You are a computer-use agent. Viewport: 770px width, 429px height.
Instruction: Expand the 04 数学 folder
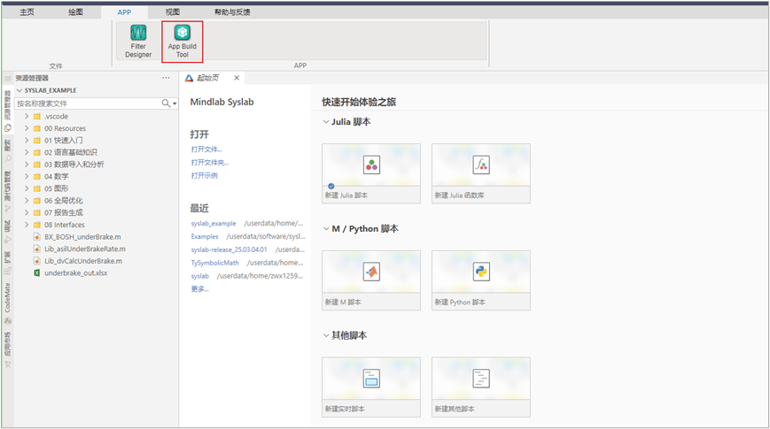click(x=27, y=177)
